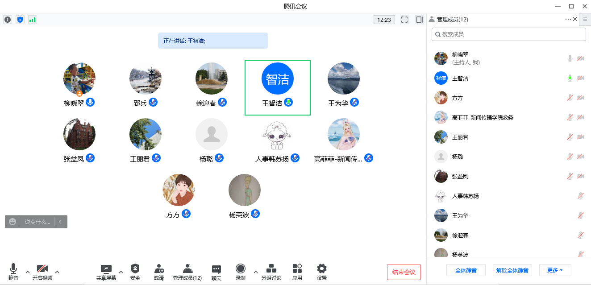The image size is (591, 285).
Task: Open the 更多 dropdown in member panel
Action: (555, 270)
